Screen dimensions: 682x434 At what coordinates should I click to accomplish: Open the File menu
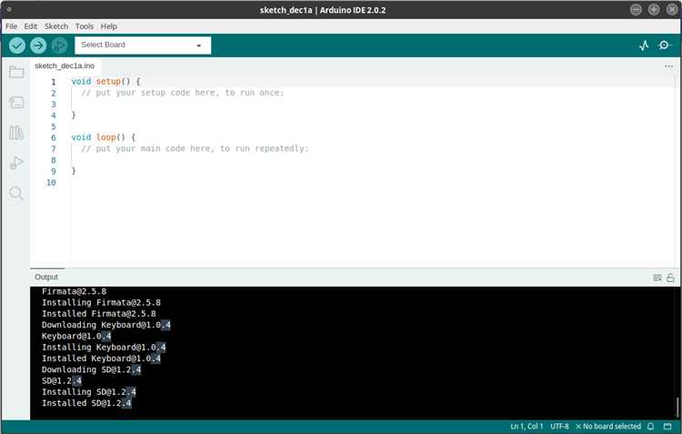(11, 26)
